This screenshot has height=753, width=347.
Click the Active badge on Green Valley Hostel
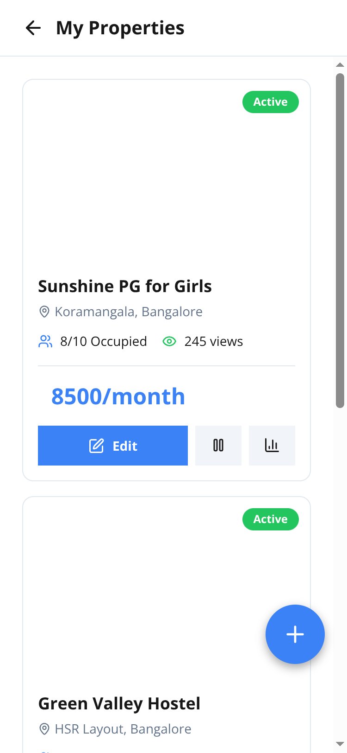point(271,519)
